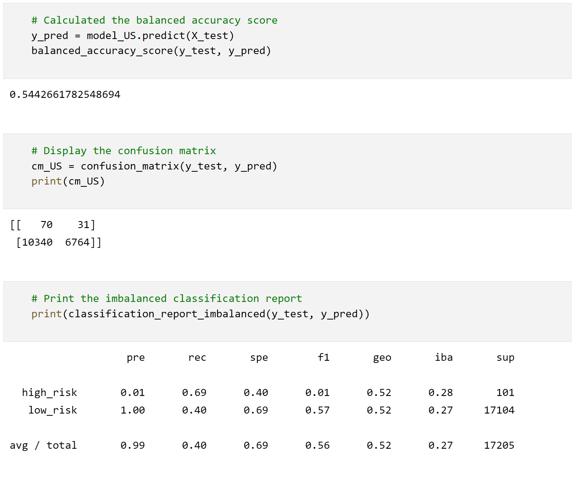
Task: Click the 'f1' column header
Action: (x=324, y=357)
